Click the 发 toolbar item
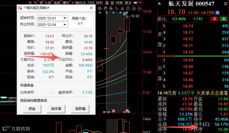This screenshot has width=229, height=133. [x=30, y=3]
